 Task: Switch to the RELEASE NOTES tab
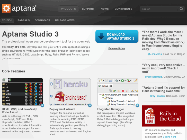pyautogui.click(x=65, y=20)
